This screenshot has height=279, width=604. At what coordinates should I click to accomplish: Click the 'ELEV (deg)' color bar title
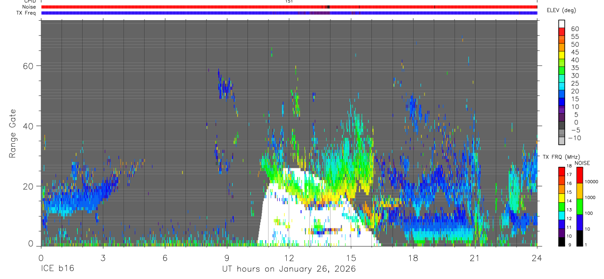pos(562,10)
